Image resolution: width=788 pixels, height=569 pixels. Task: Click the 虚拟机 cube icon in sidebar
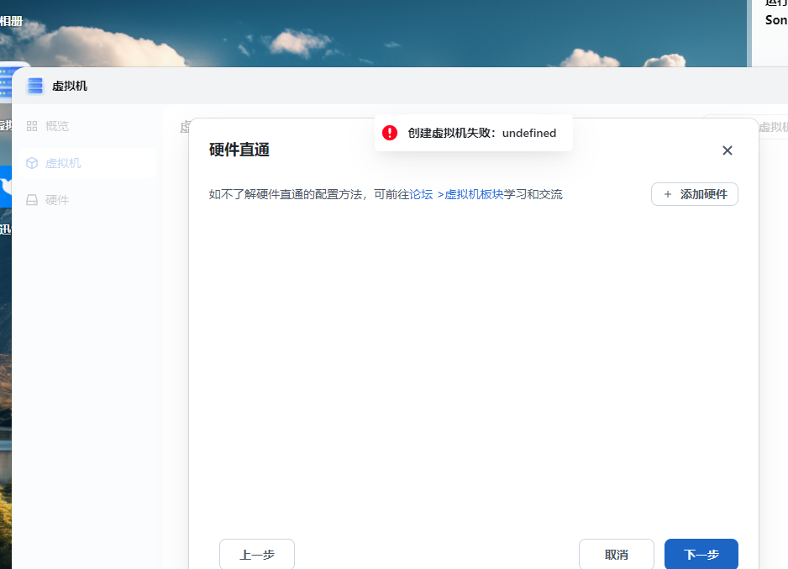(x=32, y=163)
